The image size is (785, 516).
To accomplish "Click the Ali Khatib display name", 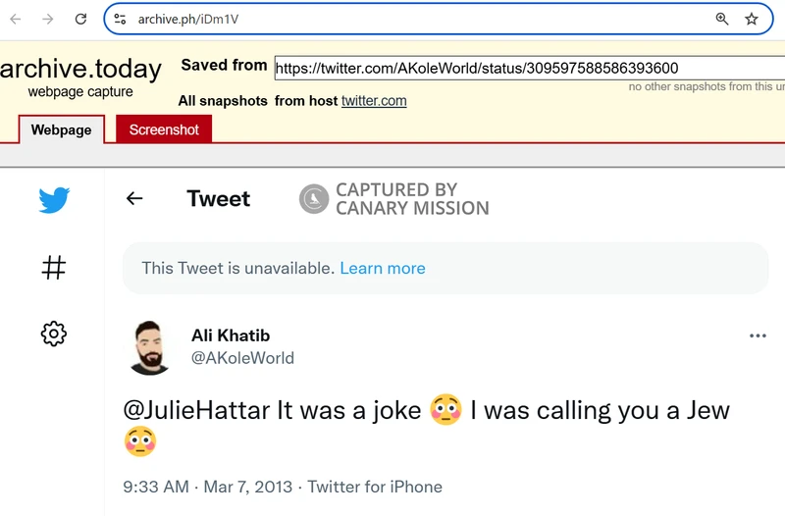I will tap(231, 335).
